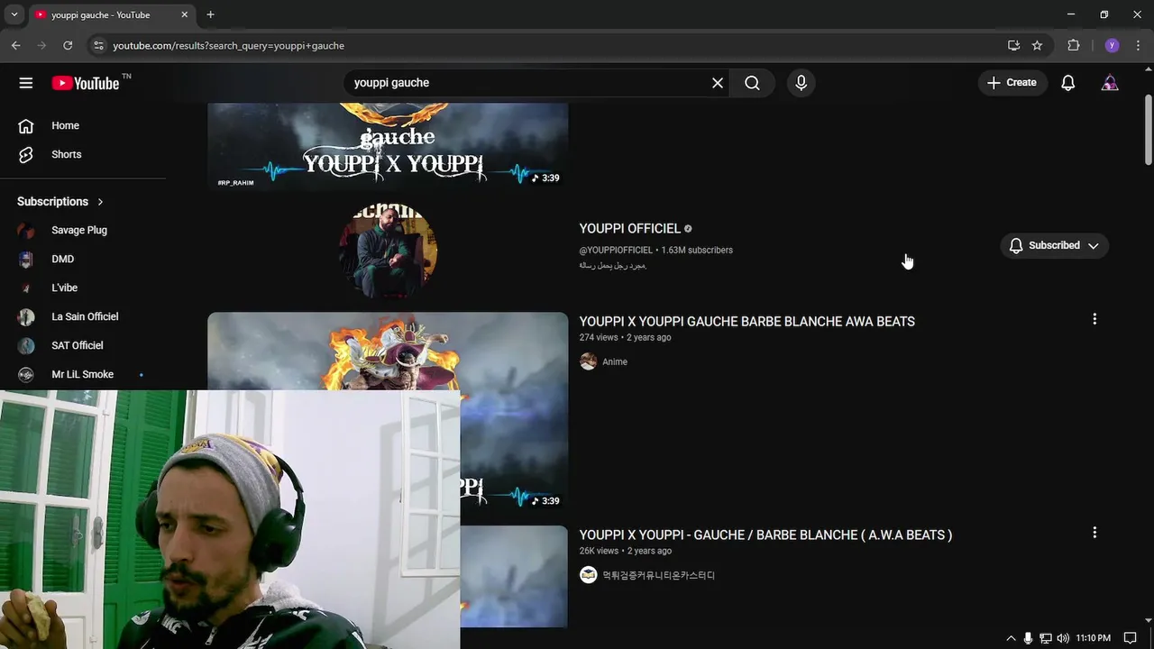Image resolution: width=1154 pixels, height=649 pixels.
Task: Open YOUPPI OFFICIEL channel name
Action: coord(629,229)
